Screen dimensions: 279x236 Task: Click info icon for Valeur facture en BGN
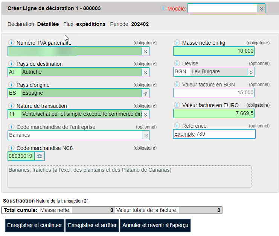pyautogui.click(x=177, y=84)
